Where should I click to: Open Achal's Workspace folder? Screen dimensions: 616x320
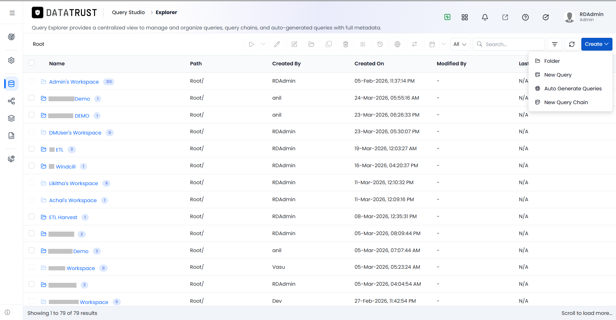click(x=73, y=200)
